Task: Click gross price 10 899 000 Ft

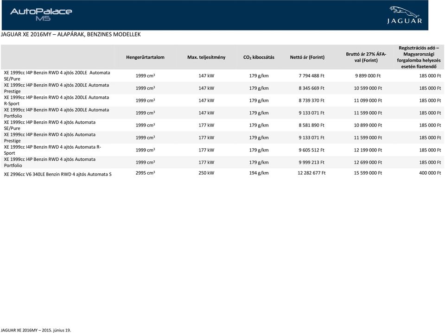Action: [368, 125]
